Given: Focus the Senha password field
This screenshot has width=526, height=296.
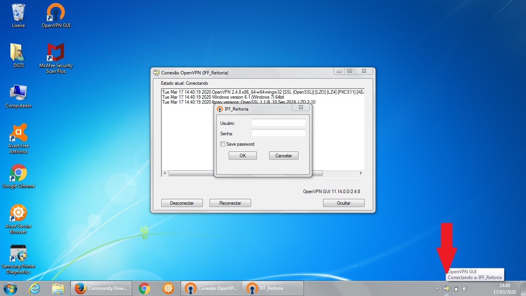Looking at the screenshot, I should point(278,133).
